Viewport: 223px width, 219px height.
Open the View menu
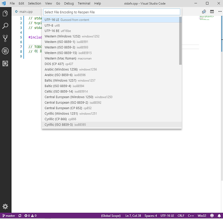pyautogui.click(x=49, y=3)
